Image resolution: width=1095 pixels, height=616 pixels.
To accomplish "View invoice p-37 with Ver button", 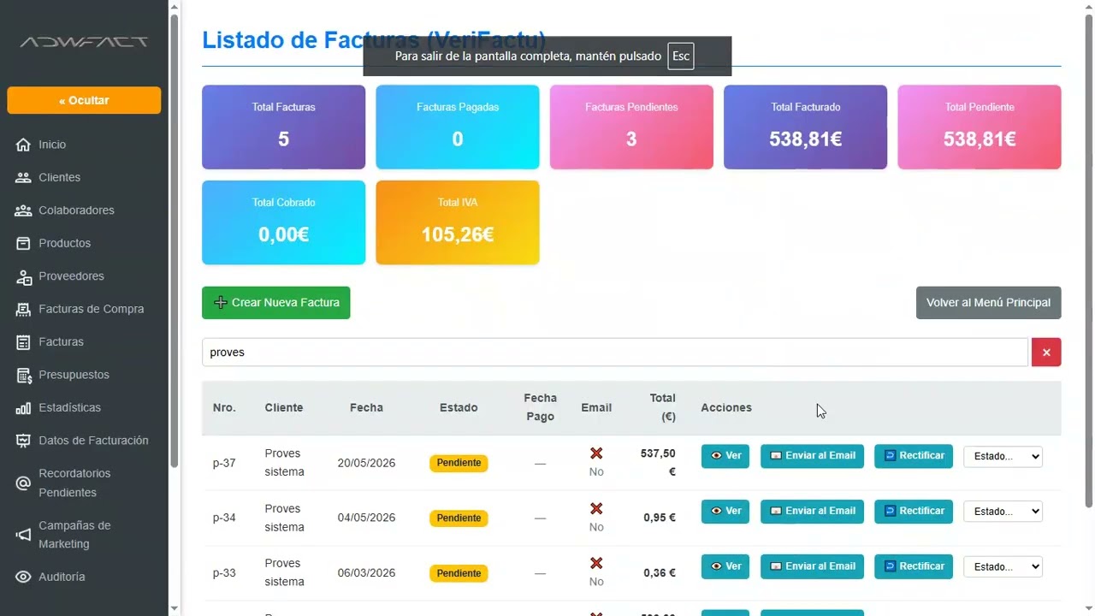I will coord(725,456).
